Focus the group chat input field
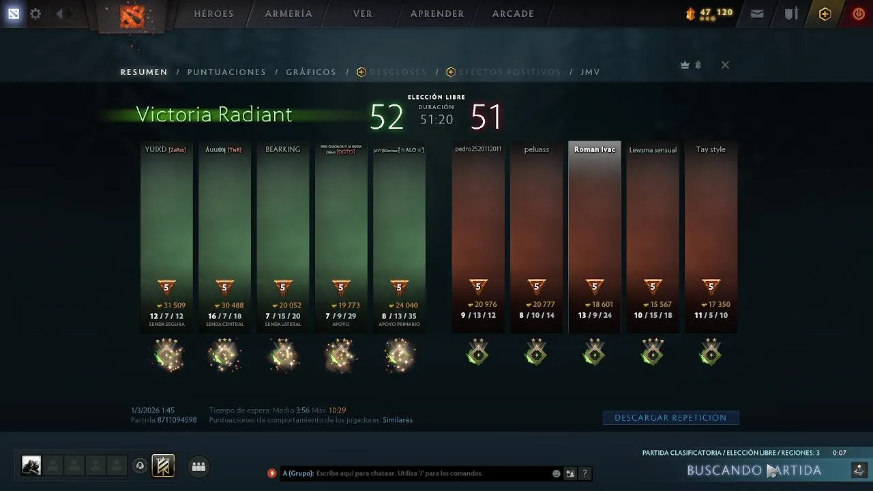Screen dimensions: 873x491 tap(416, 473)
